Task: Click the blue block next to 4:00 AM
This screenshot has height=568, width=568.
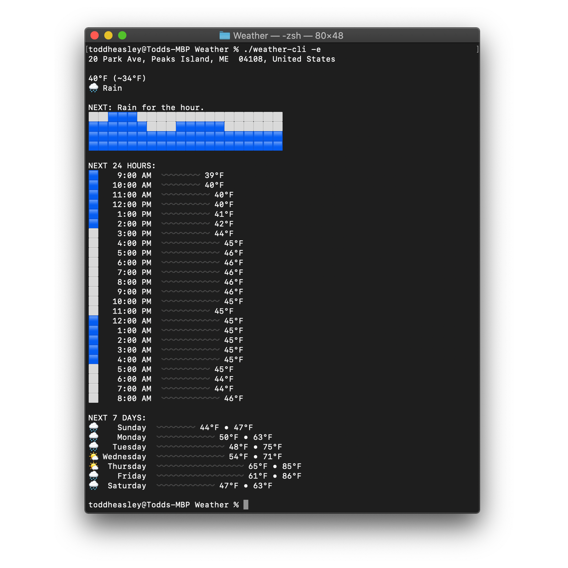Action: point(94,359)
